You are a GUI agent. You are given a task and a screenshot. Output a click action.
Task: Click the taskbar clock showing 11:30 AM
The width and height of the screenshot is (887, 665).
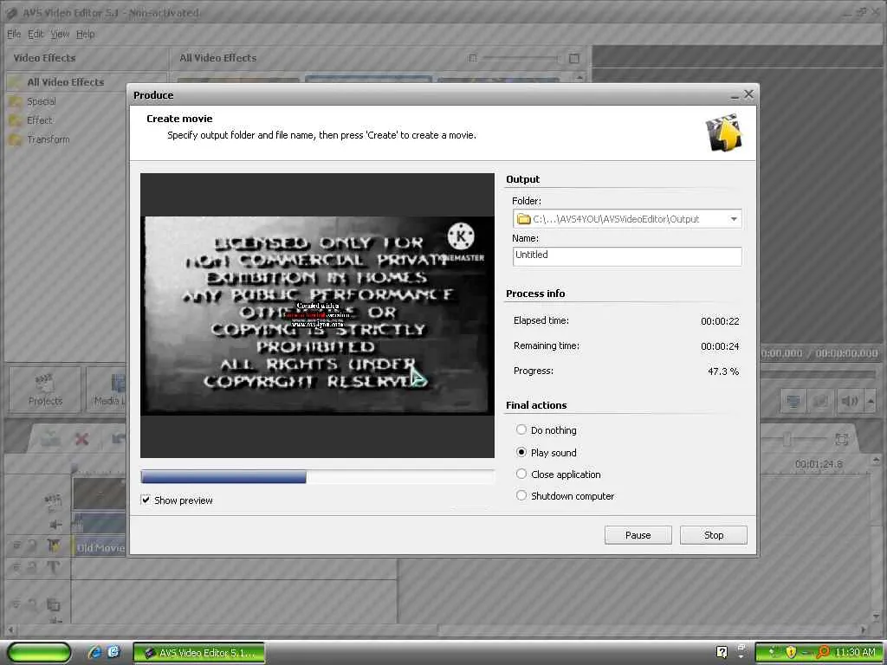pos(855,652)
